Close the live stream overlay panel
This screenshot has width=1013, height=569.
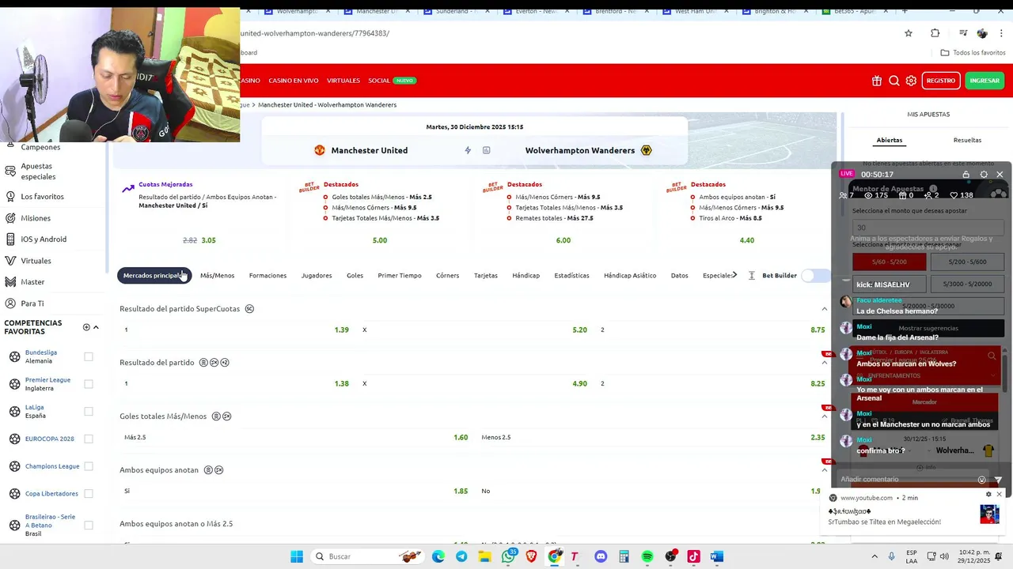tap(1000, 174)
